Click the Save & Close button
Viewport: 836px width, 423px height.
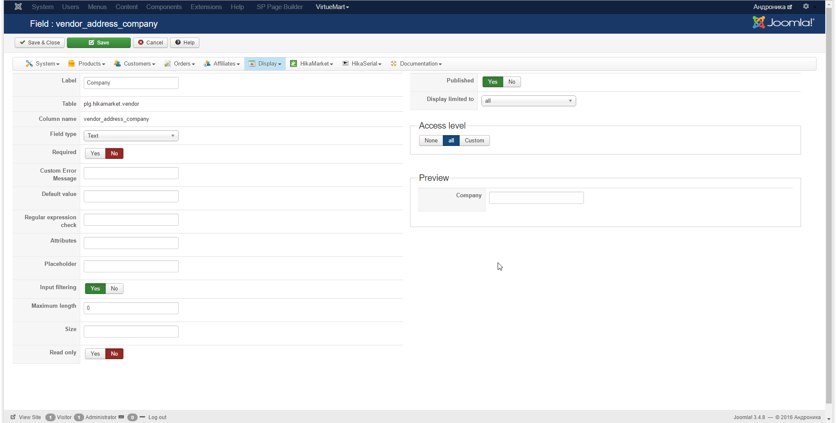point(40,43)
